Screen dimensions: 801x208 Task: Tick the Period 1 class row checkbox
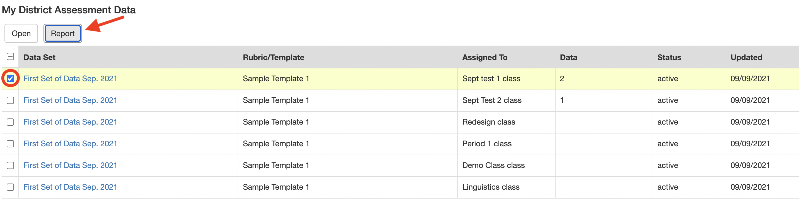point(10,144)
